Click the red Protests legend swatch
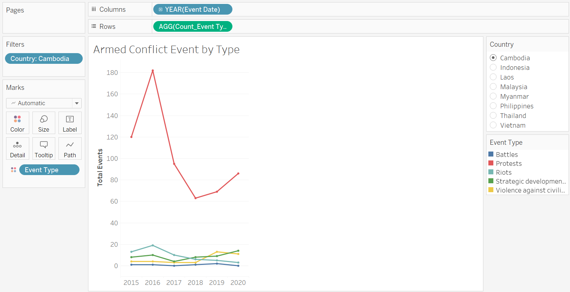Image resolution: width=570 pixels, height=292 pixels. (491, 163)
